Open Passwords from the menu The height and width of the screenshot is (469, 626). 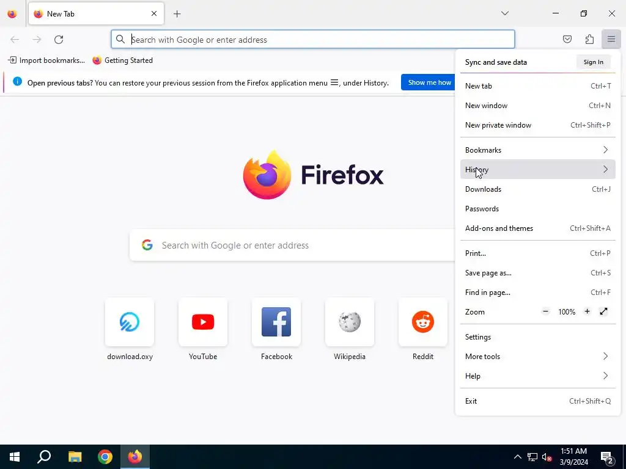point(538,209)
